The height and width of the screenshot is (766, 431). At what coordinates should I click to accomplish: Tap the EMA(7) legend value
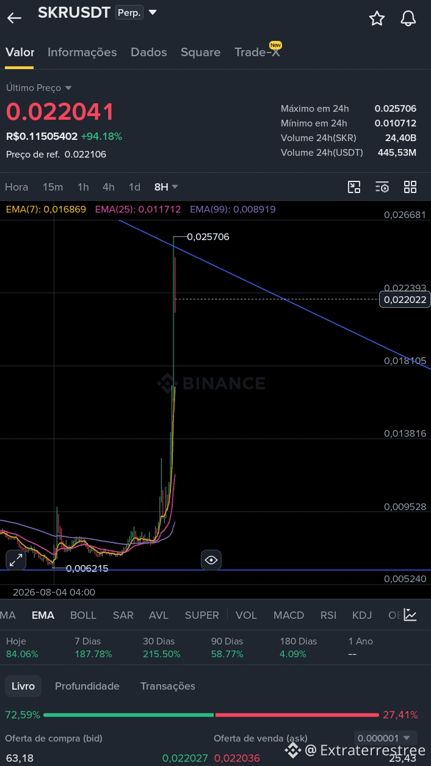(x=46, y=209)
